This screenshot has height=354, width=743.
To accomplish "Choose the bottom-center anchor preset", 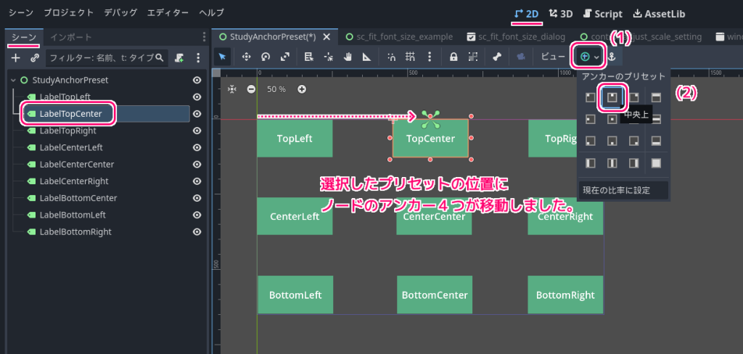I will pos(612,141).
